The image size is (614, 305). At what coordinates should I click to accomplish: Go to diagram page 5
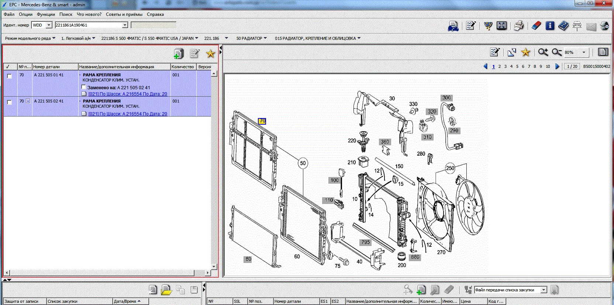(x=517, y=66)
